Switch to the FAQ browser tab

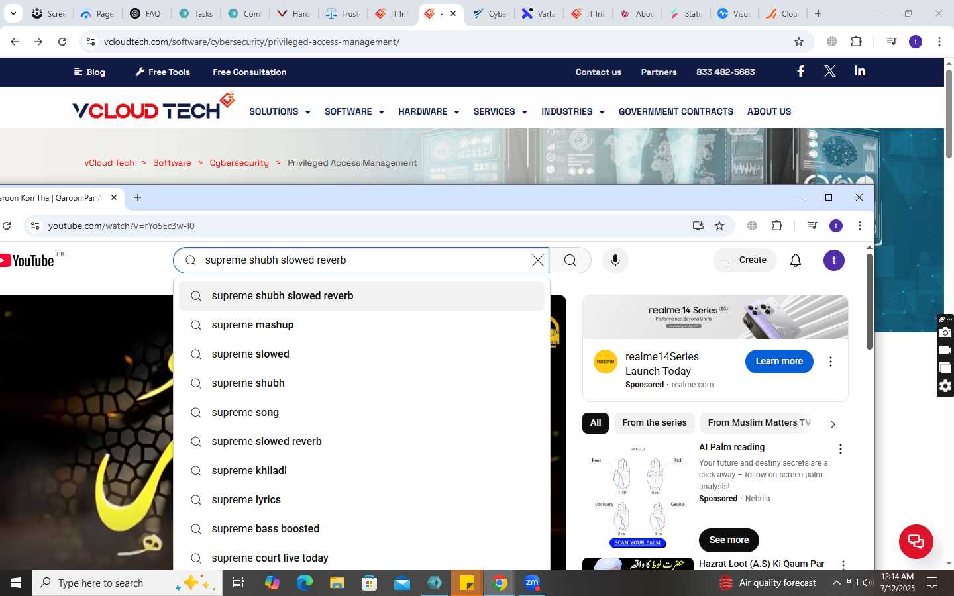(x=146, y=13)
